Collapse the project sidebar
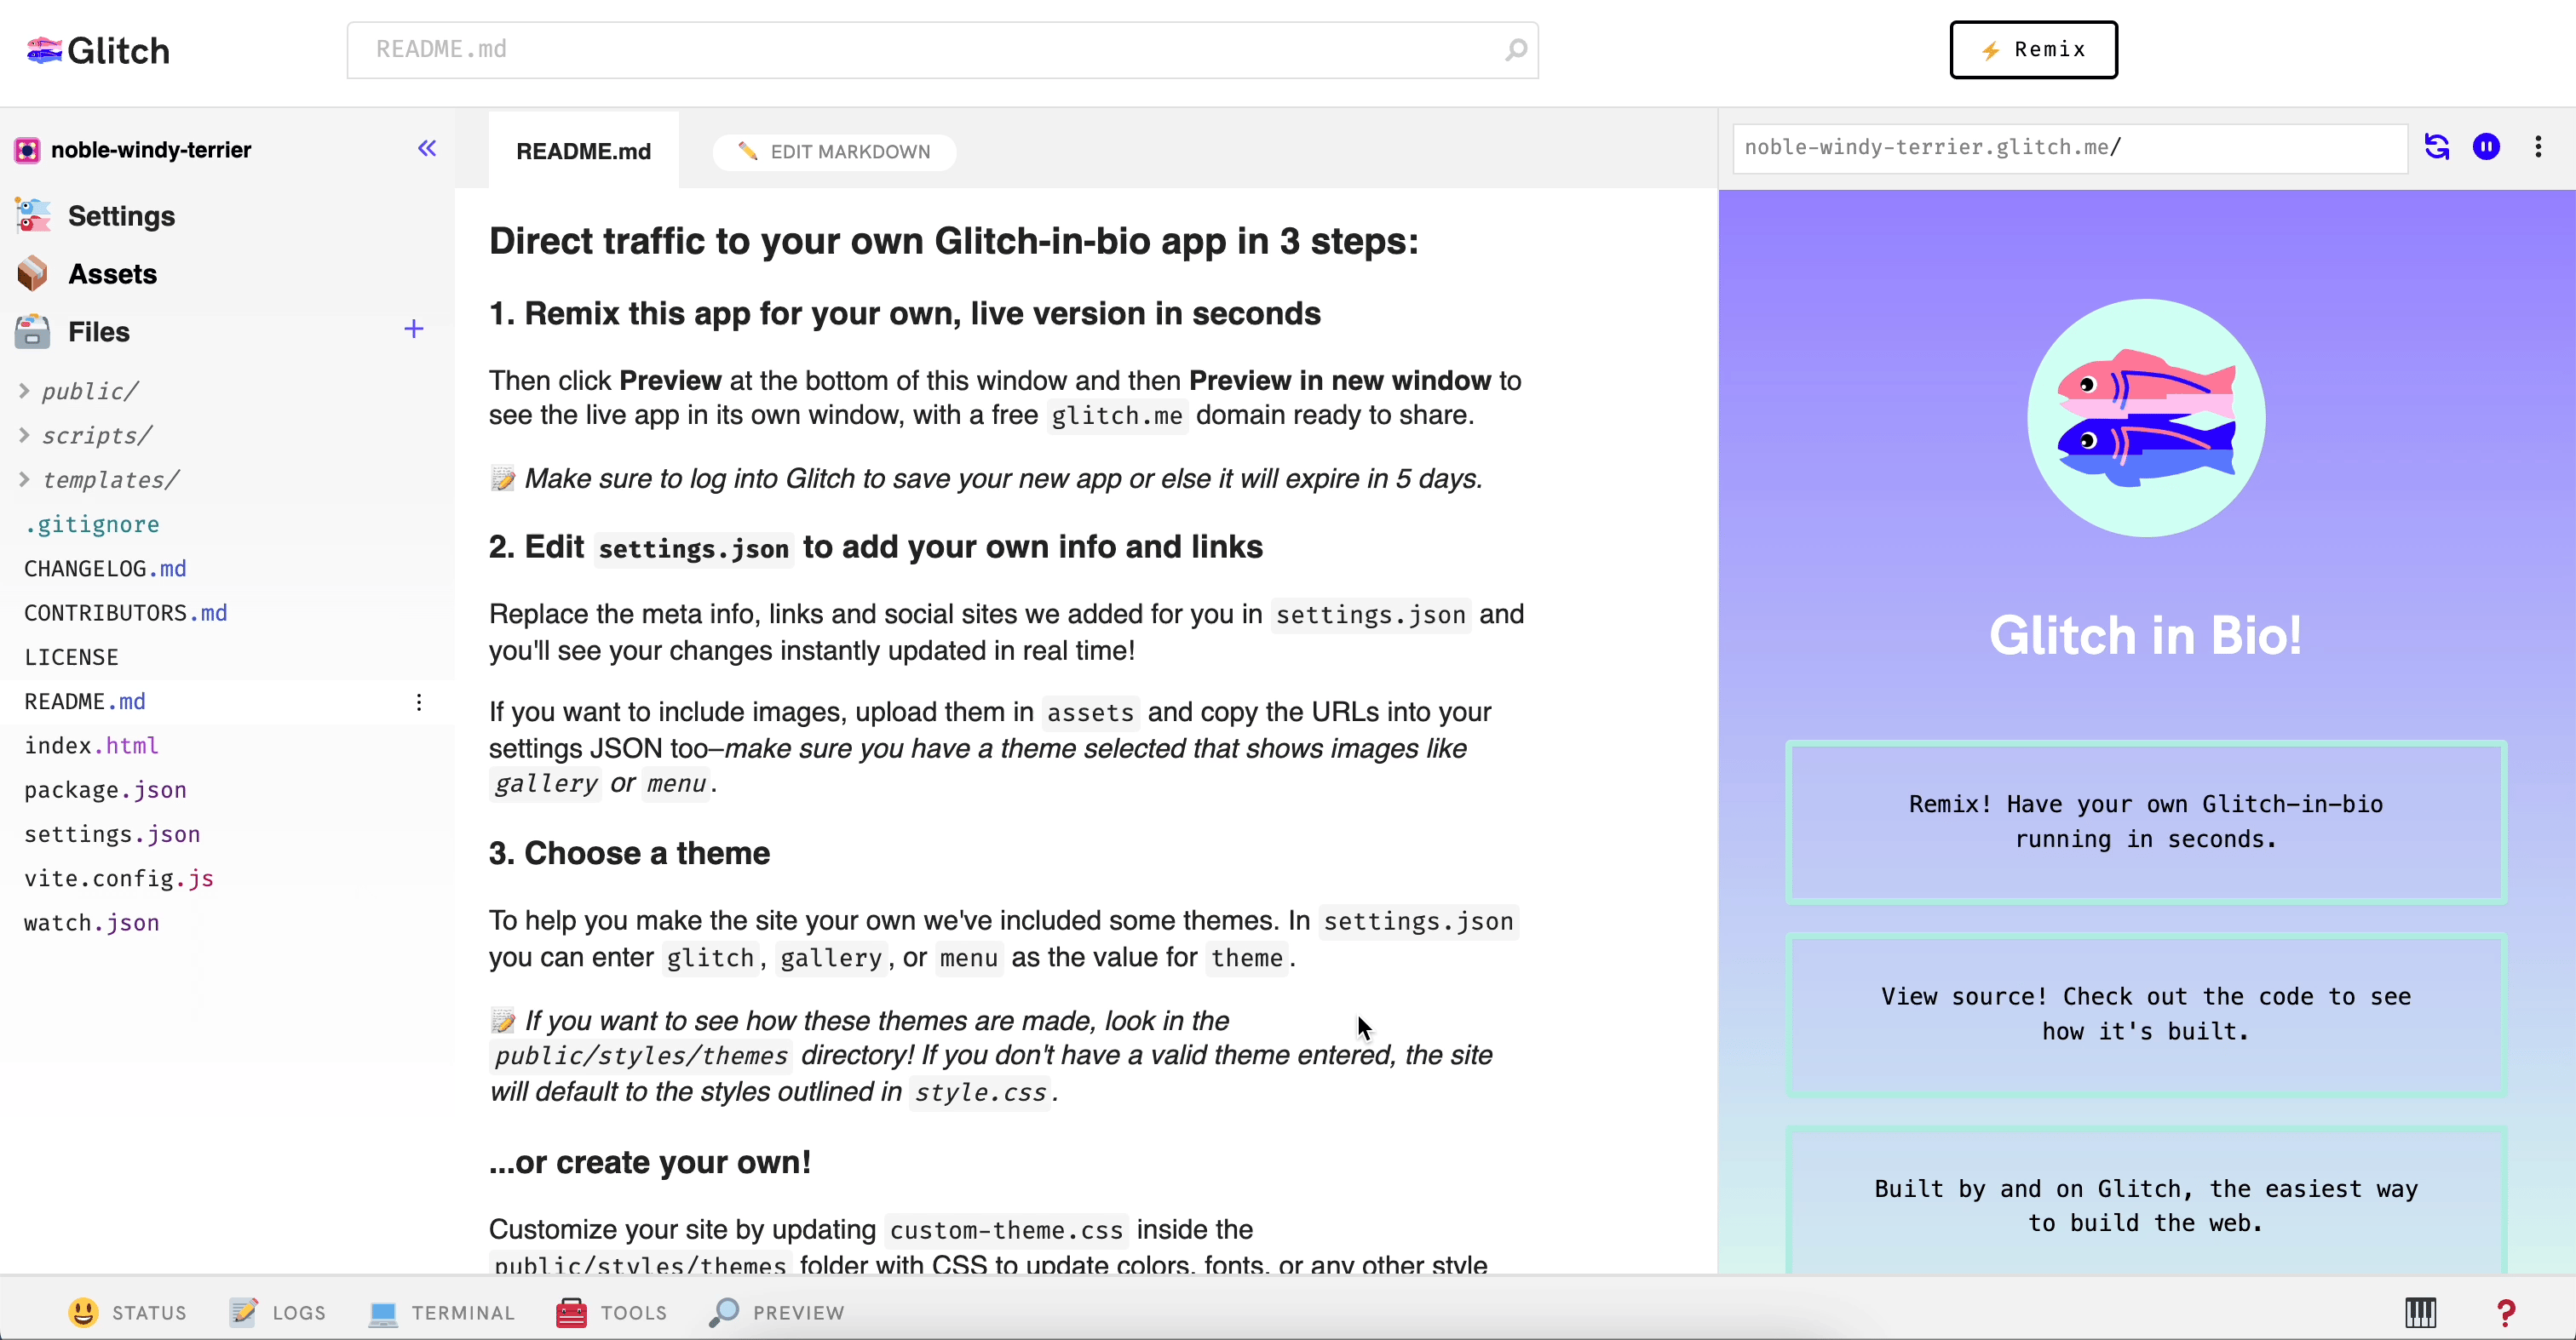2576x1340 pixels. pos(427,149)
